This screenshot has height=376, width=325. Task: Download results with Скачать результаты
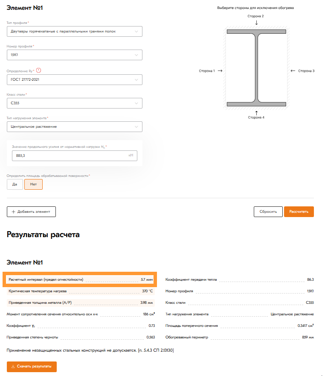(32, 367)
